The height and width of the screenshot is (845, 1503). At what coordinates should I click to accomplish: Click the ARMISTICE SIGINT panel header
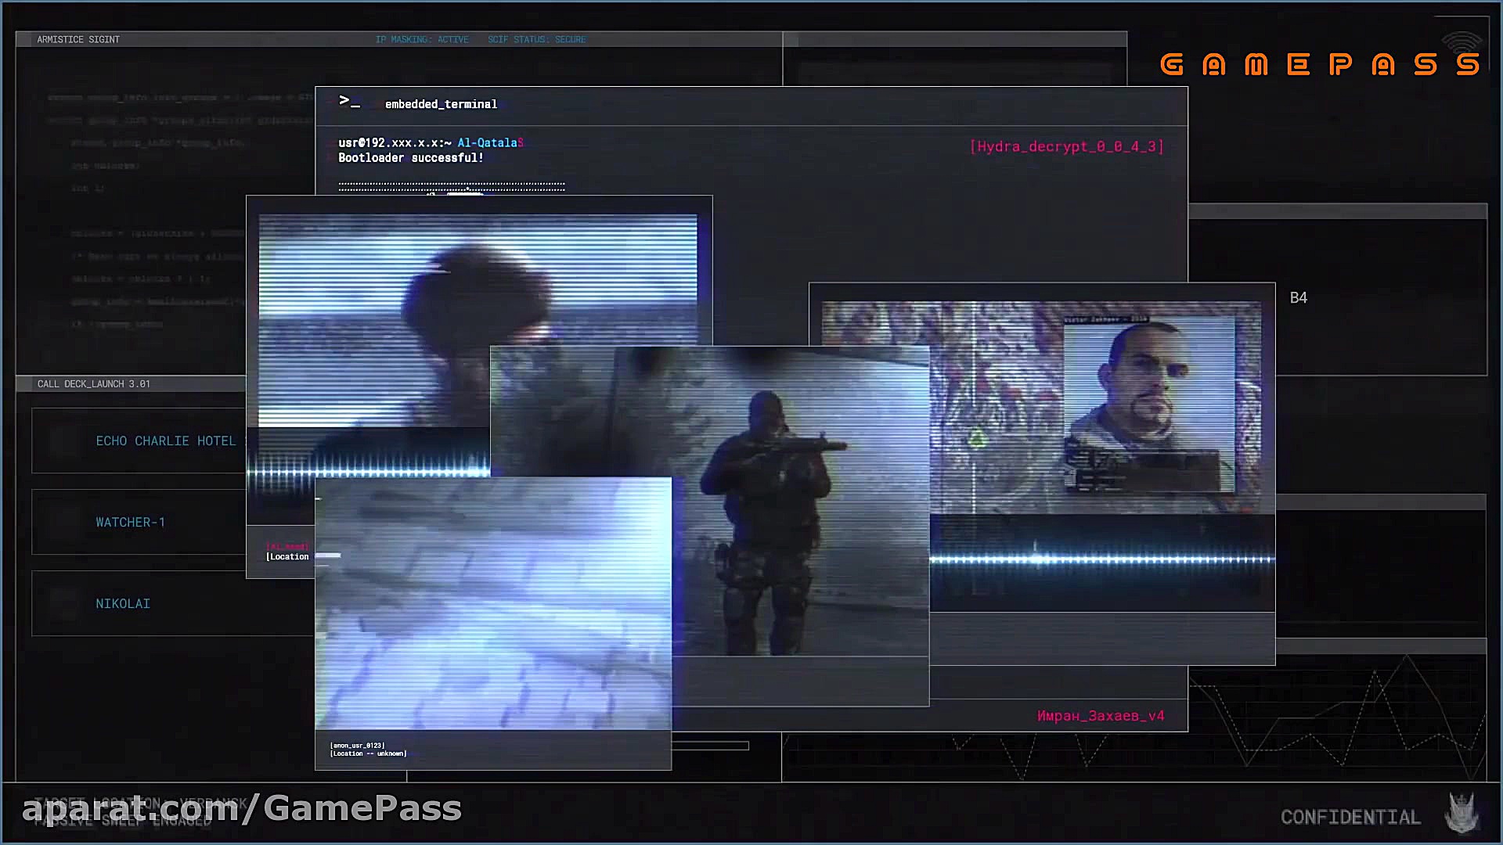78,39
